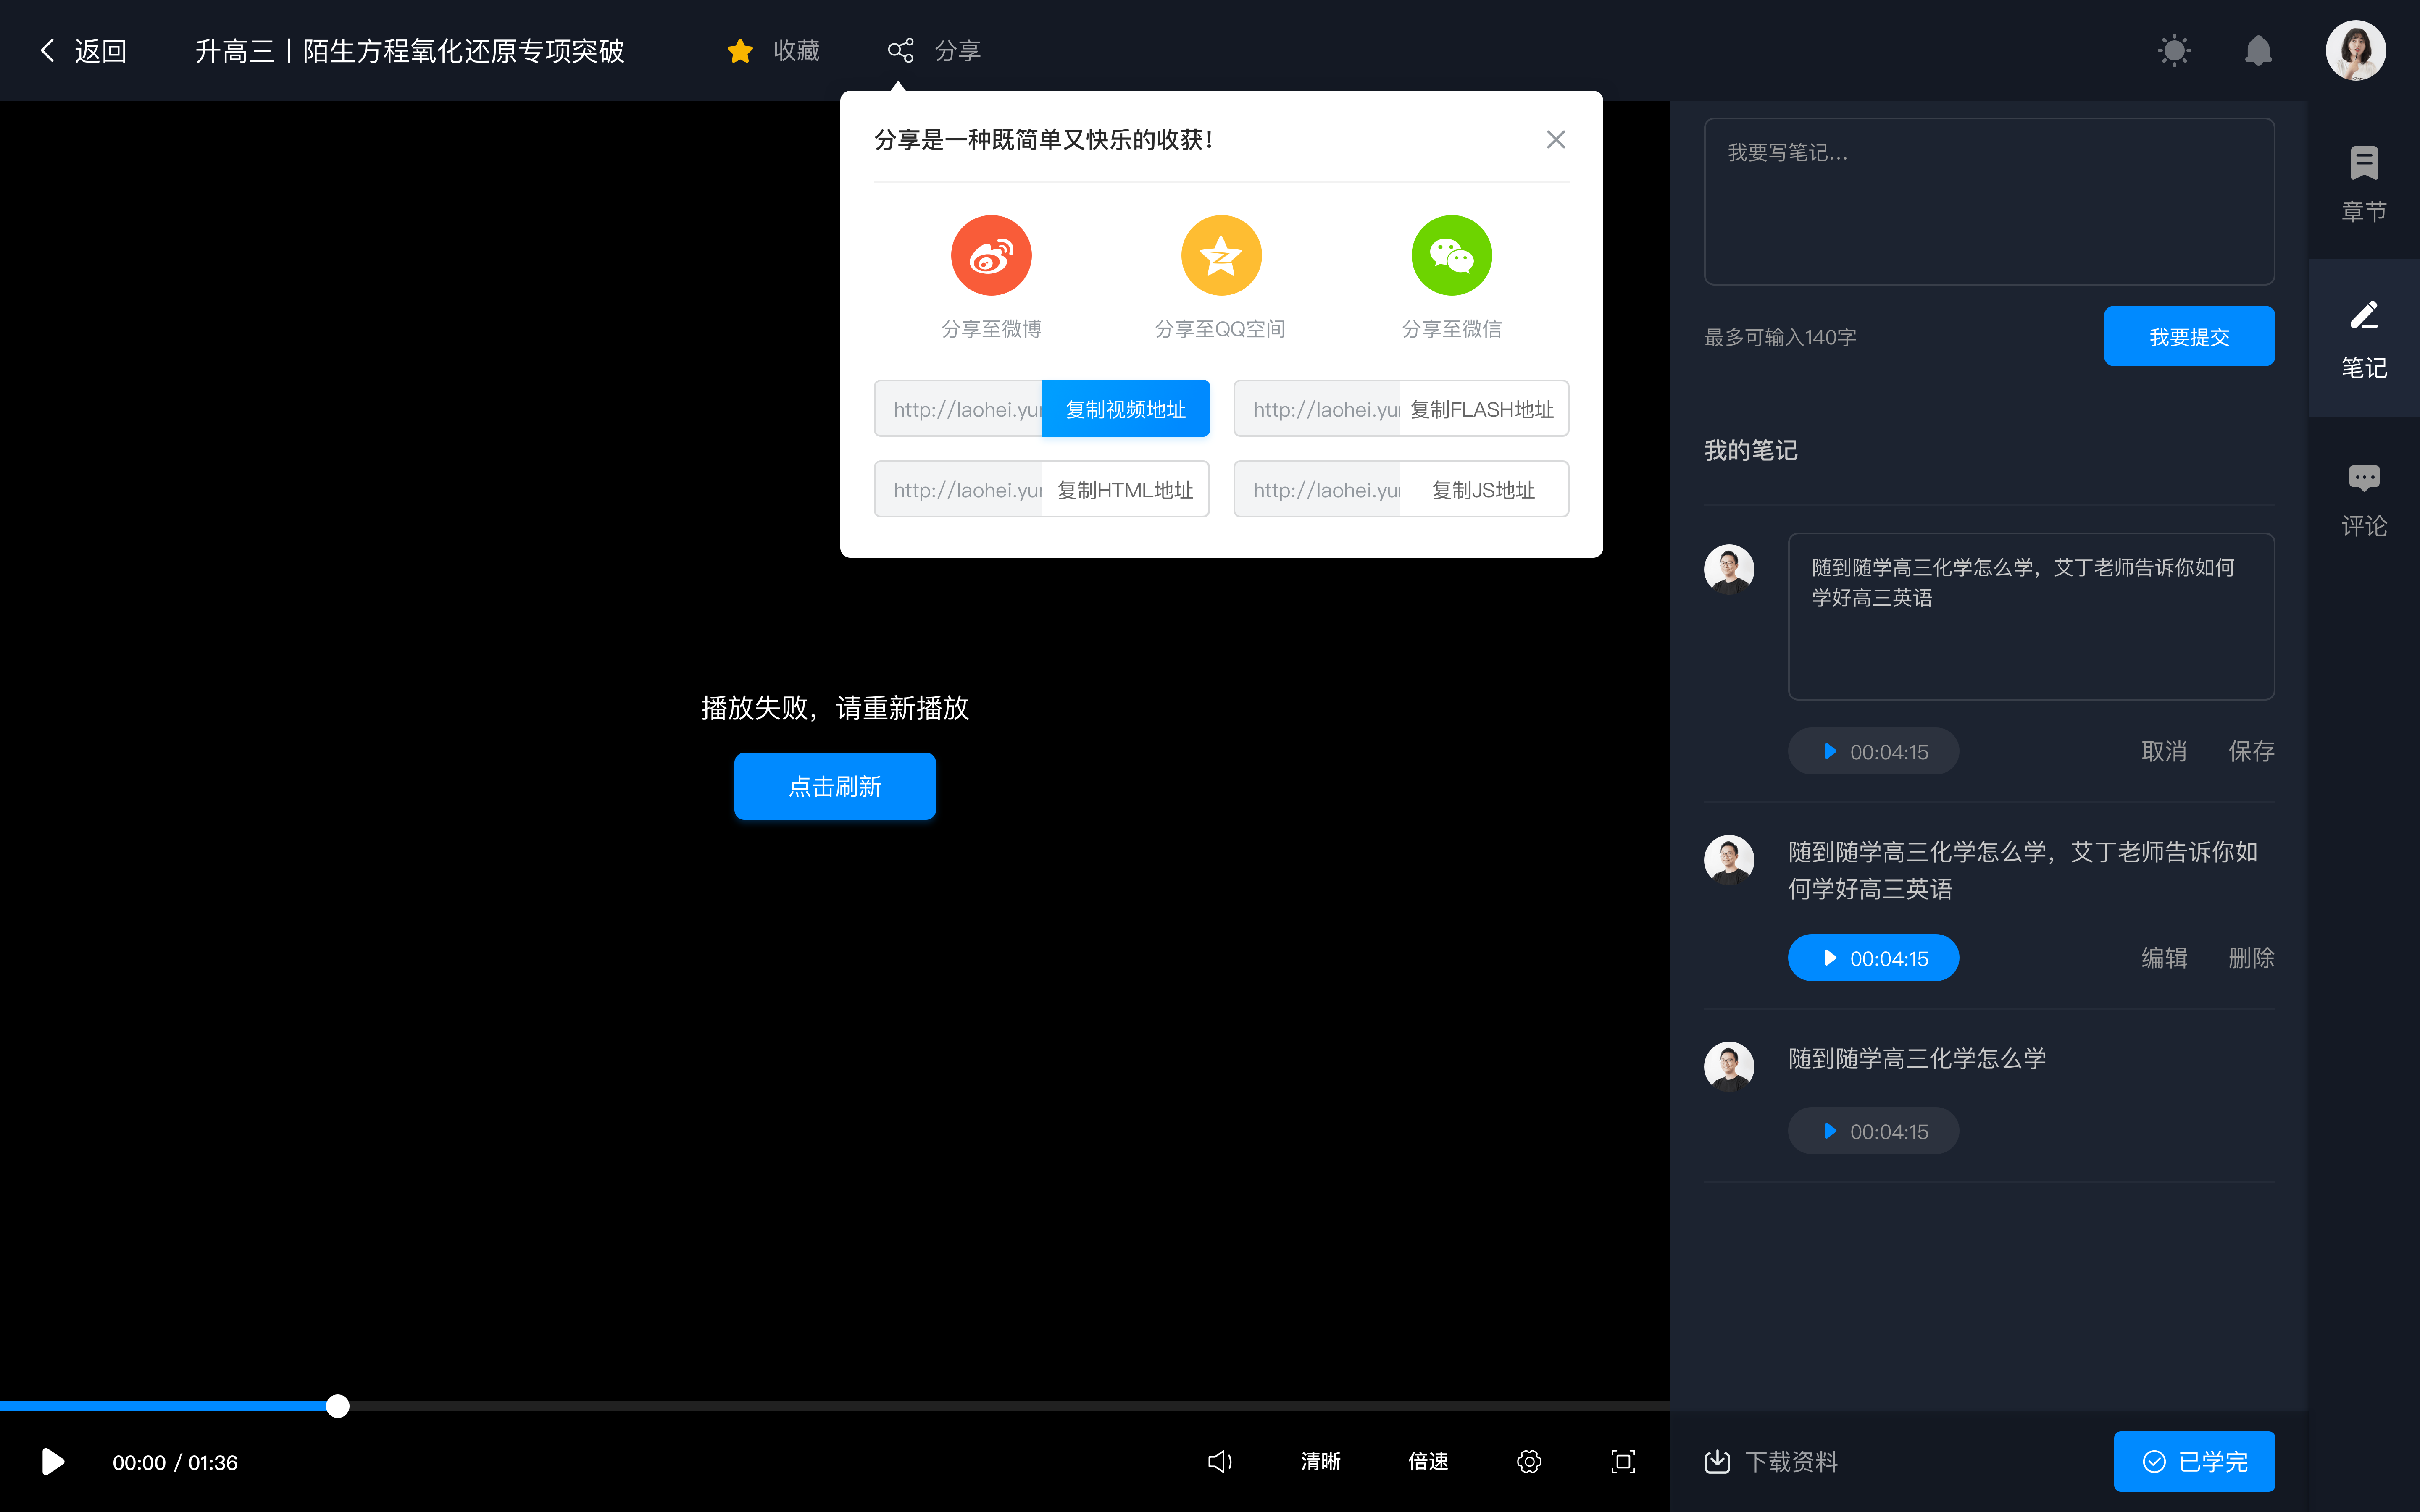This screenshot has height=1512, width=2420.
Task: Click close button on share dialog
Action: pos(1556,139)
